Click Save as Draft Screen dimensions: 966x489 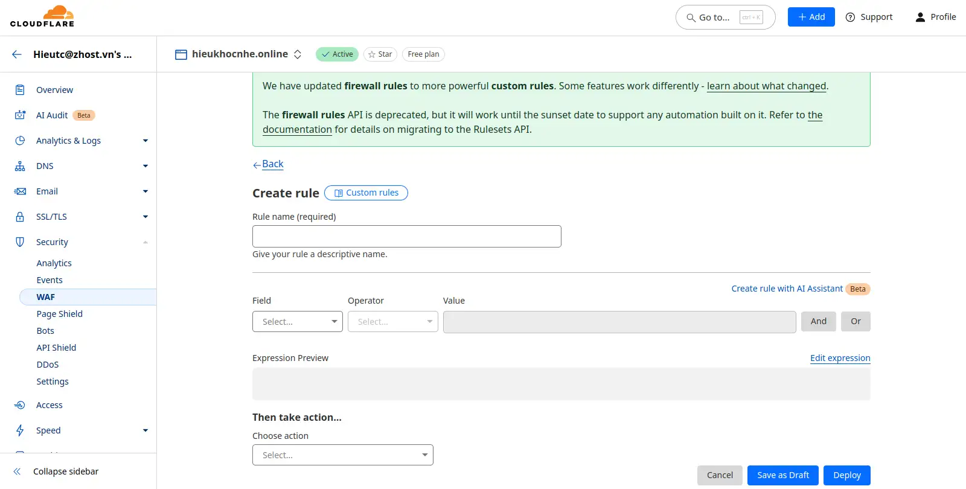[782, 475]
